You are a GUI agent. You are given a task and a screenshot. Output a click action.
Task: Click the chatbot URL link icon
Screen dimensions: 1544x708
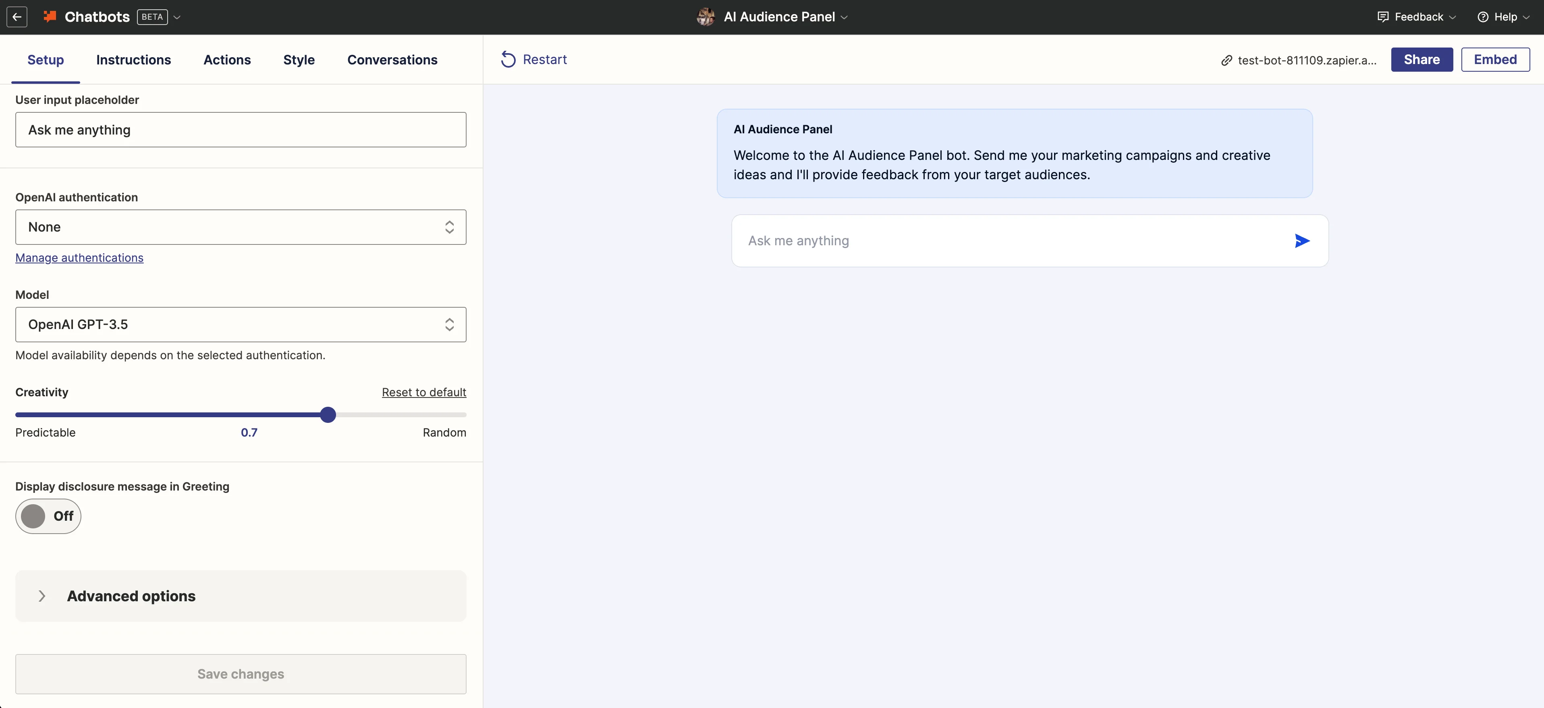coord(1226,60)
